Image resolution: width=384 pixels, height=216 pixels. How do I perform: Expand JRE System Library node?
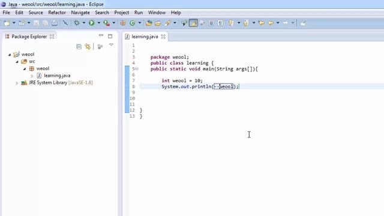tap(17, 83)
